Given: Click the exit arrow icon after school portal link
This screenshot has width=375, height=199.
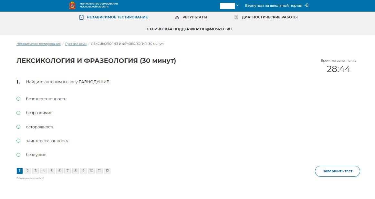Looking at the screenshot, I should click(x=306, y=5).
